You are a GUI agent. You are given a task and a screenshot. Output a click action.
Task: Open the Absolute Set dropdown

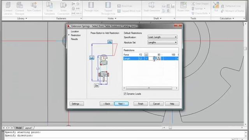162,42
